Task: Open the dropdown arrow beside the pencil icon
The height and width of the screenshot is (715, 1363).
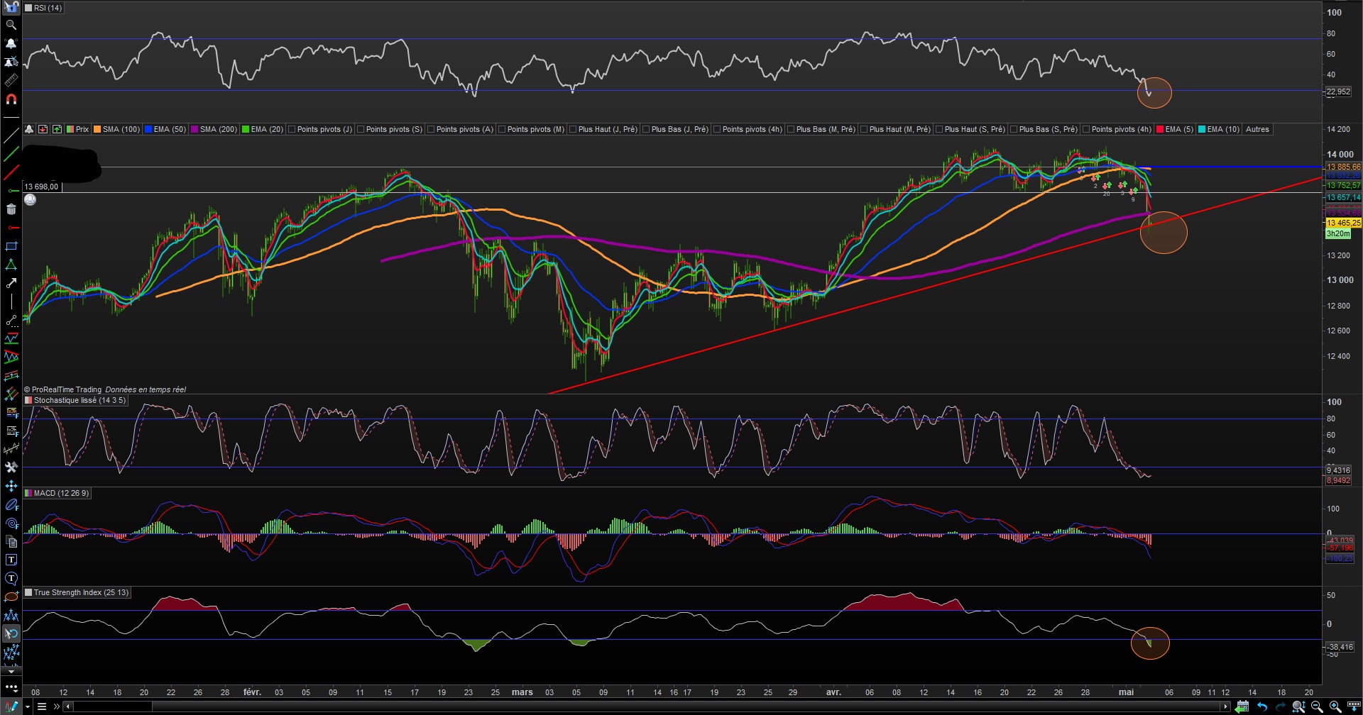Action: click(x=28, y=706)
